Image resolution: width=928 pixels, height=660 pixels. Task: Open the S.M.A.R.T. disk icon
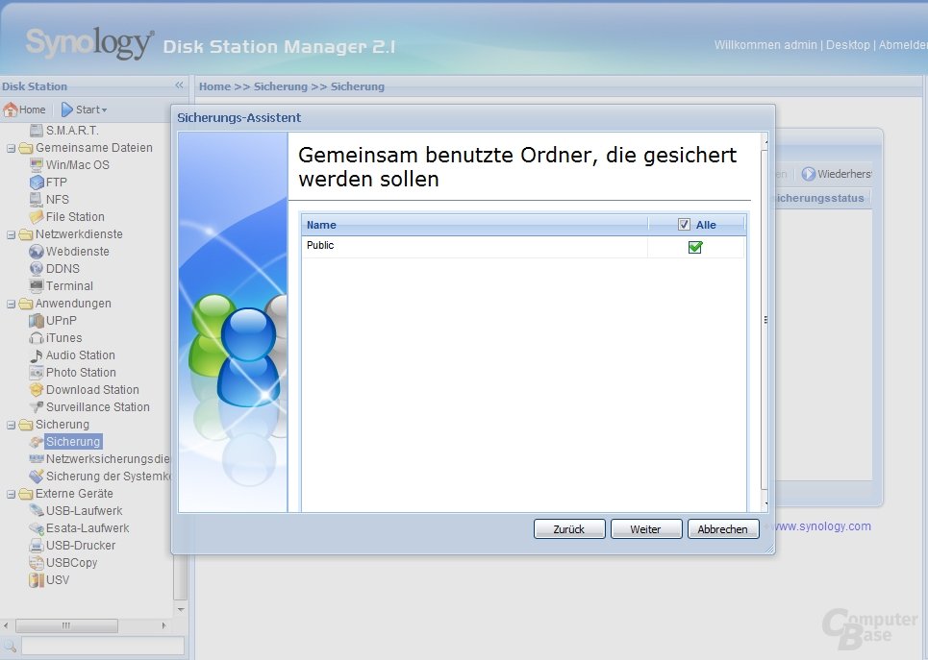(x=37, y=130)
